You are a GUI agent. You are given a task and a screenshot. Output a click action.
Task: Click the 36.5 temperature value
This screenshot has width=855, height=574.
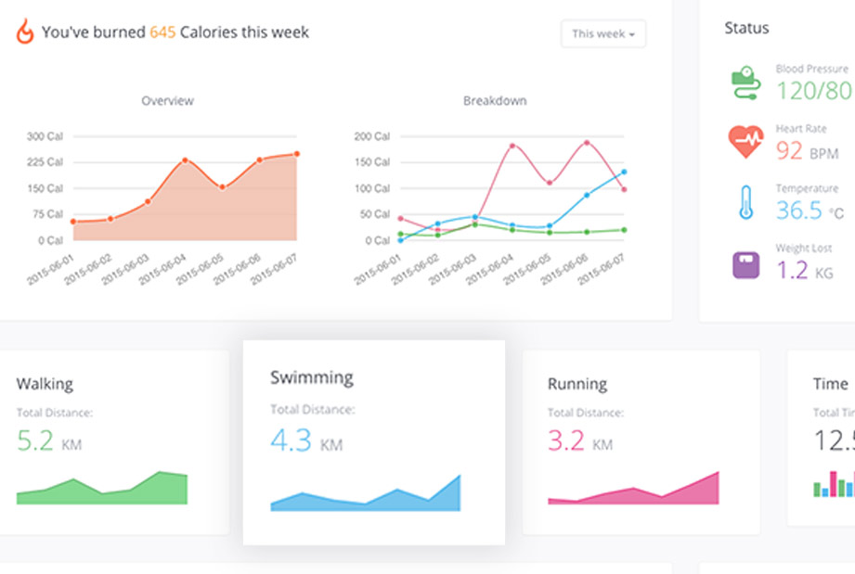[x=810, y=210]
